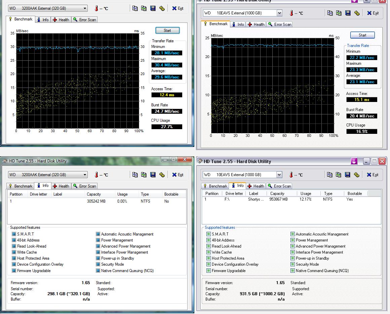
Task: Click purple down-arrow icon in 1000 GB Info title bar
Action: tap(354, 161)
